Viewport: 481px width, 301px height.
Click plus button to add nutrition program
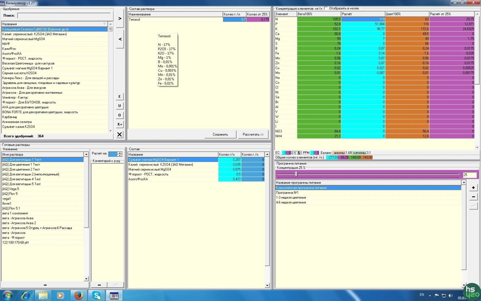[x=473, y=188]
